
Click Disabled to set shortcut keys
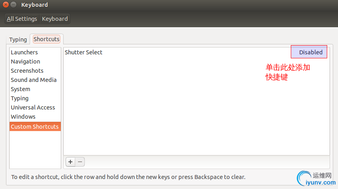click(309, 52)
